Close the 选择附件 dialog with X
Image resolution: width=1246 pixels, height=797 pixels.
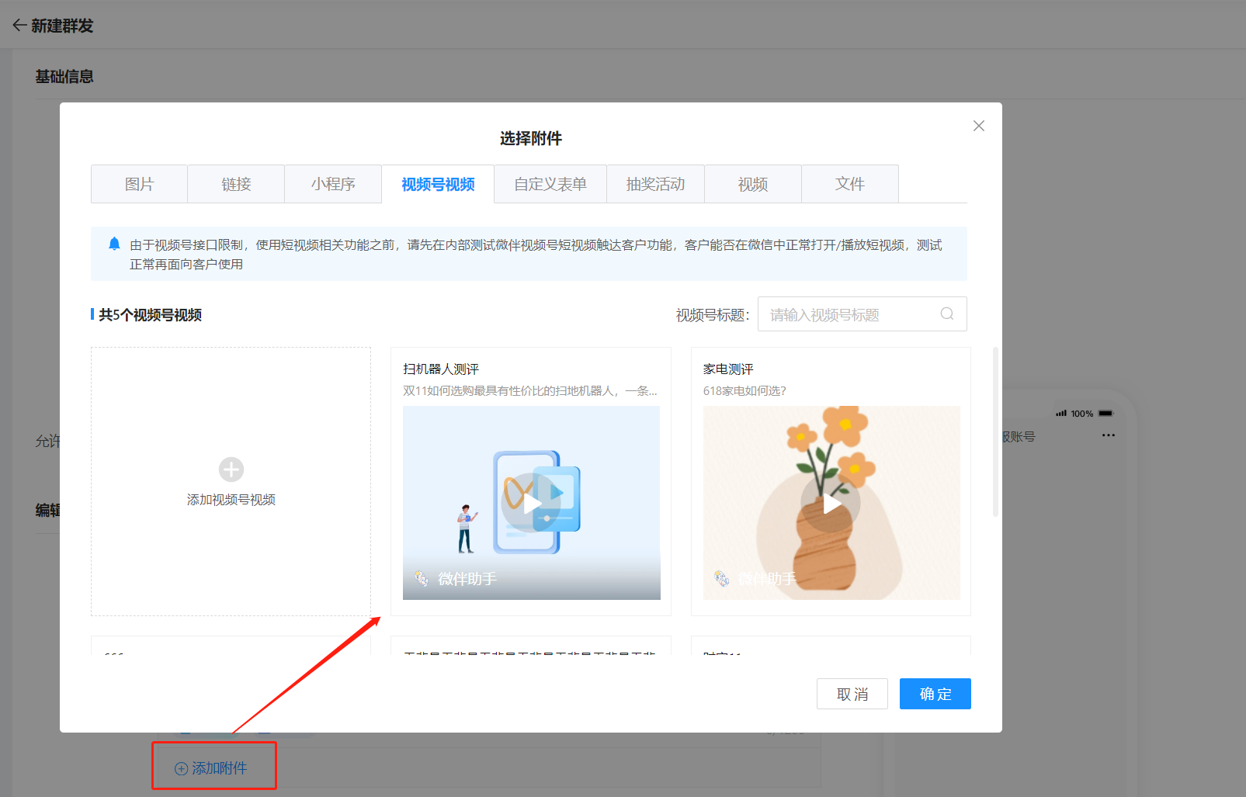click(x=979, y=126)
